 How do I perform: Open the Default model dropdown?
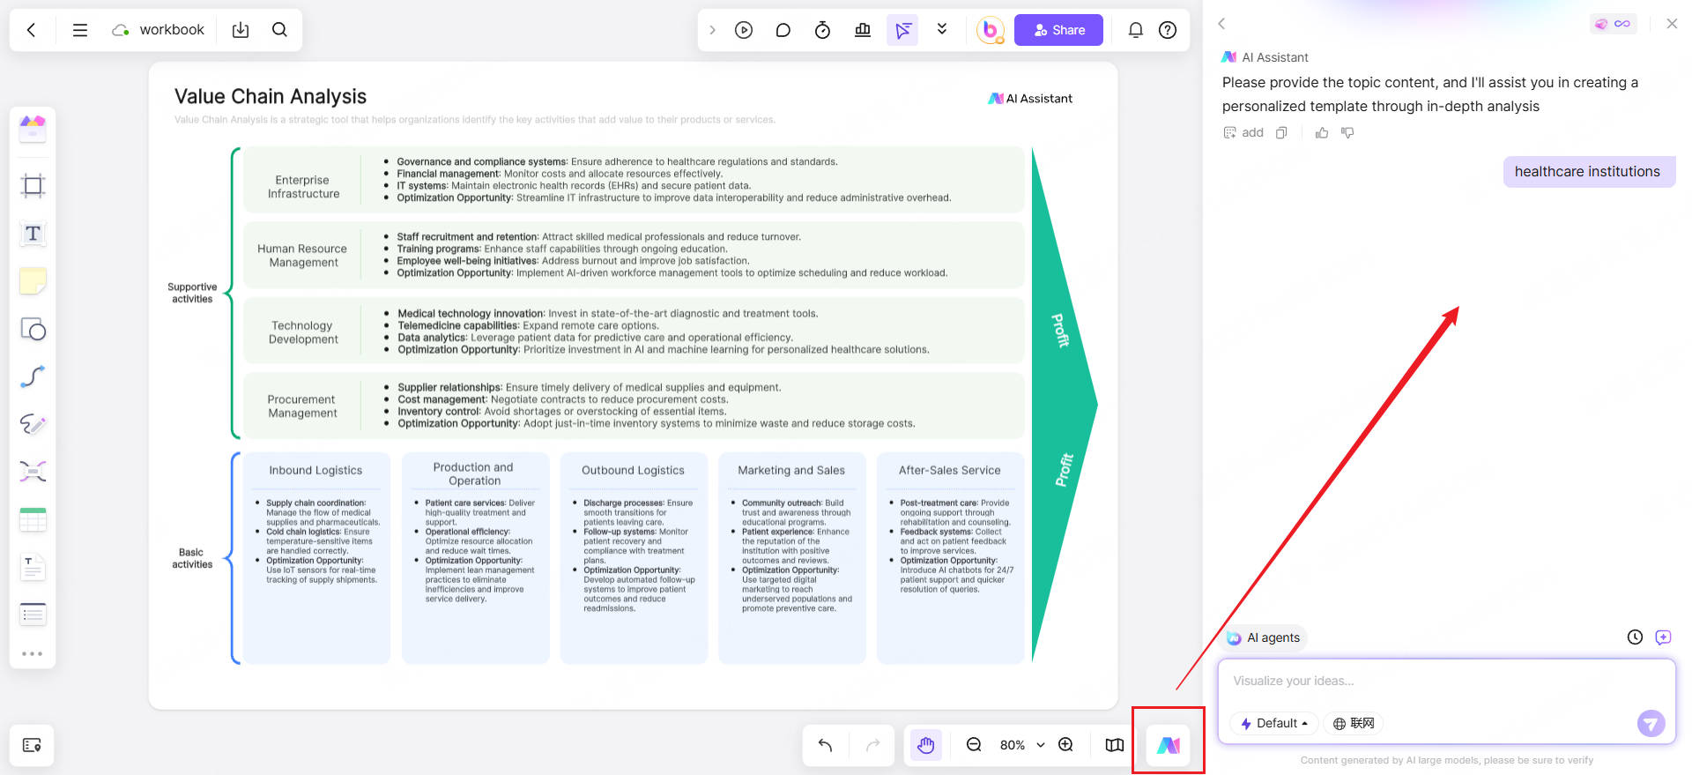pos(1274,723)
